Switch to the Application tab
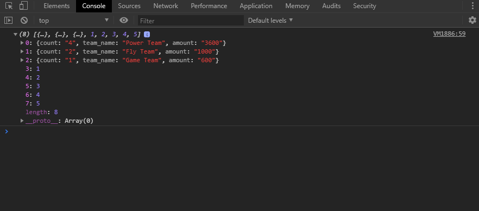This screenshot has height=211, width=479. (256, 6)
